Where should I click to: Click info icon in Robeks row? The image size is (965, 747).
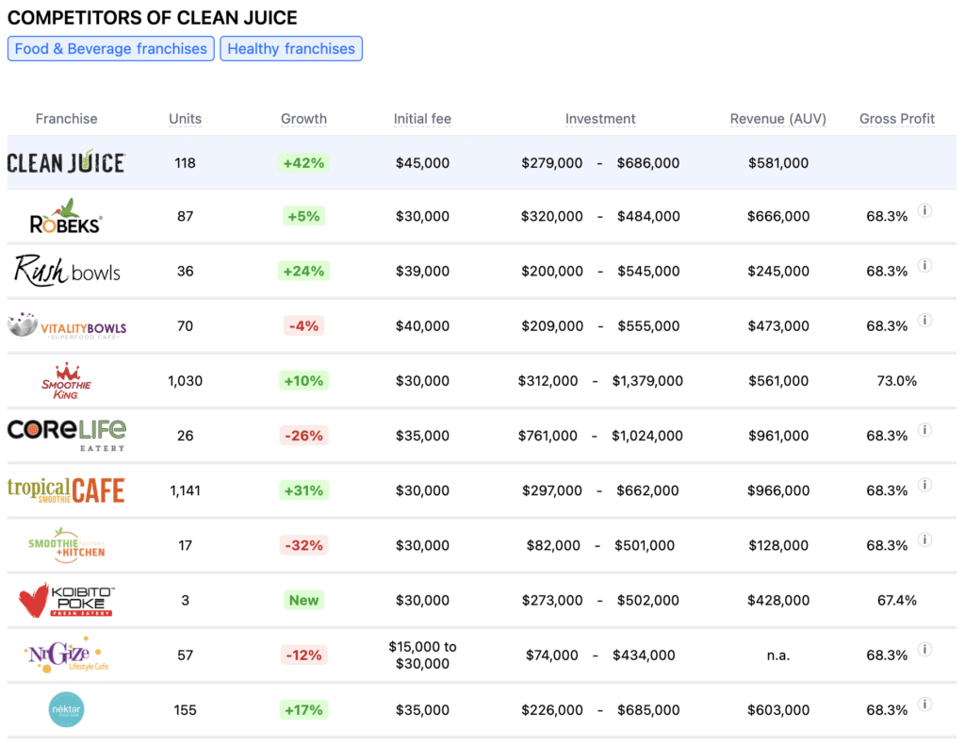point(924,210)
